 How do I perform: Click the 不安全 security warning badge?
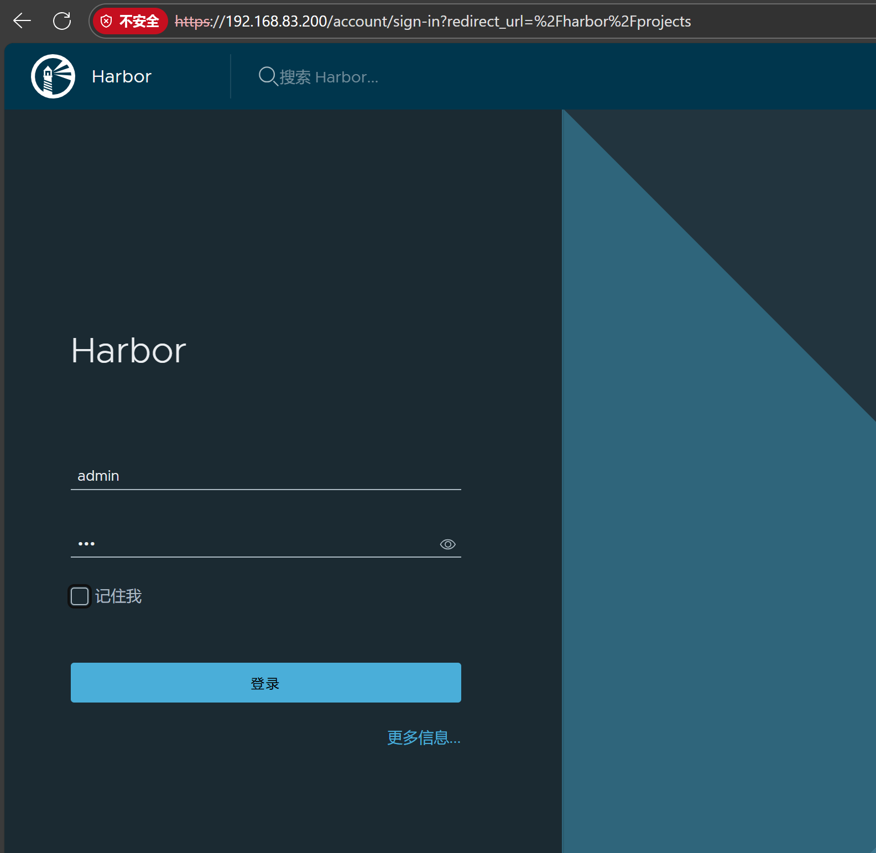coord(131,21)
